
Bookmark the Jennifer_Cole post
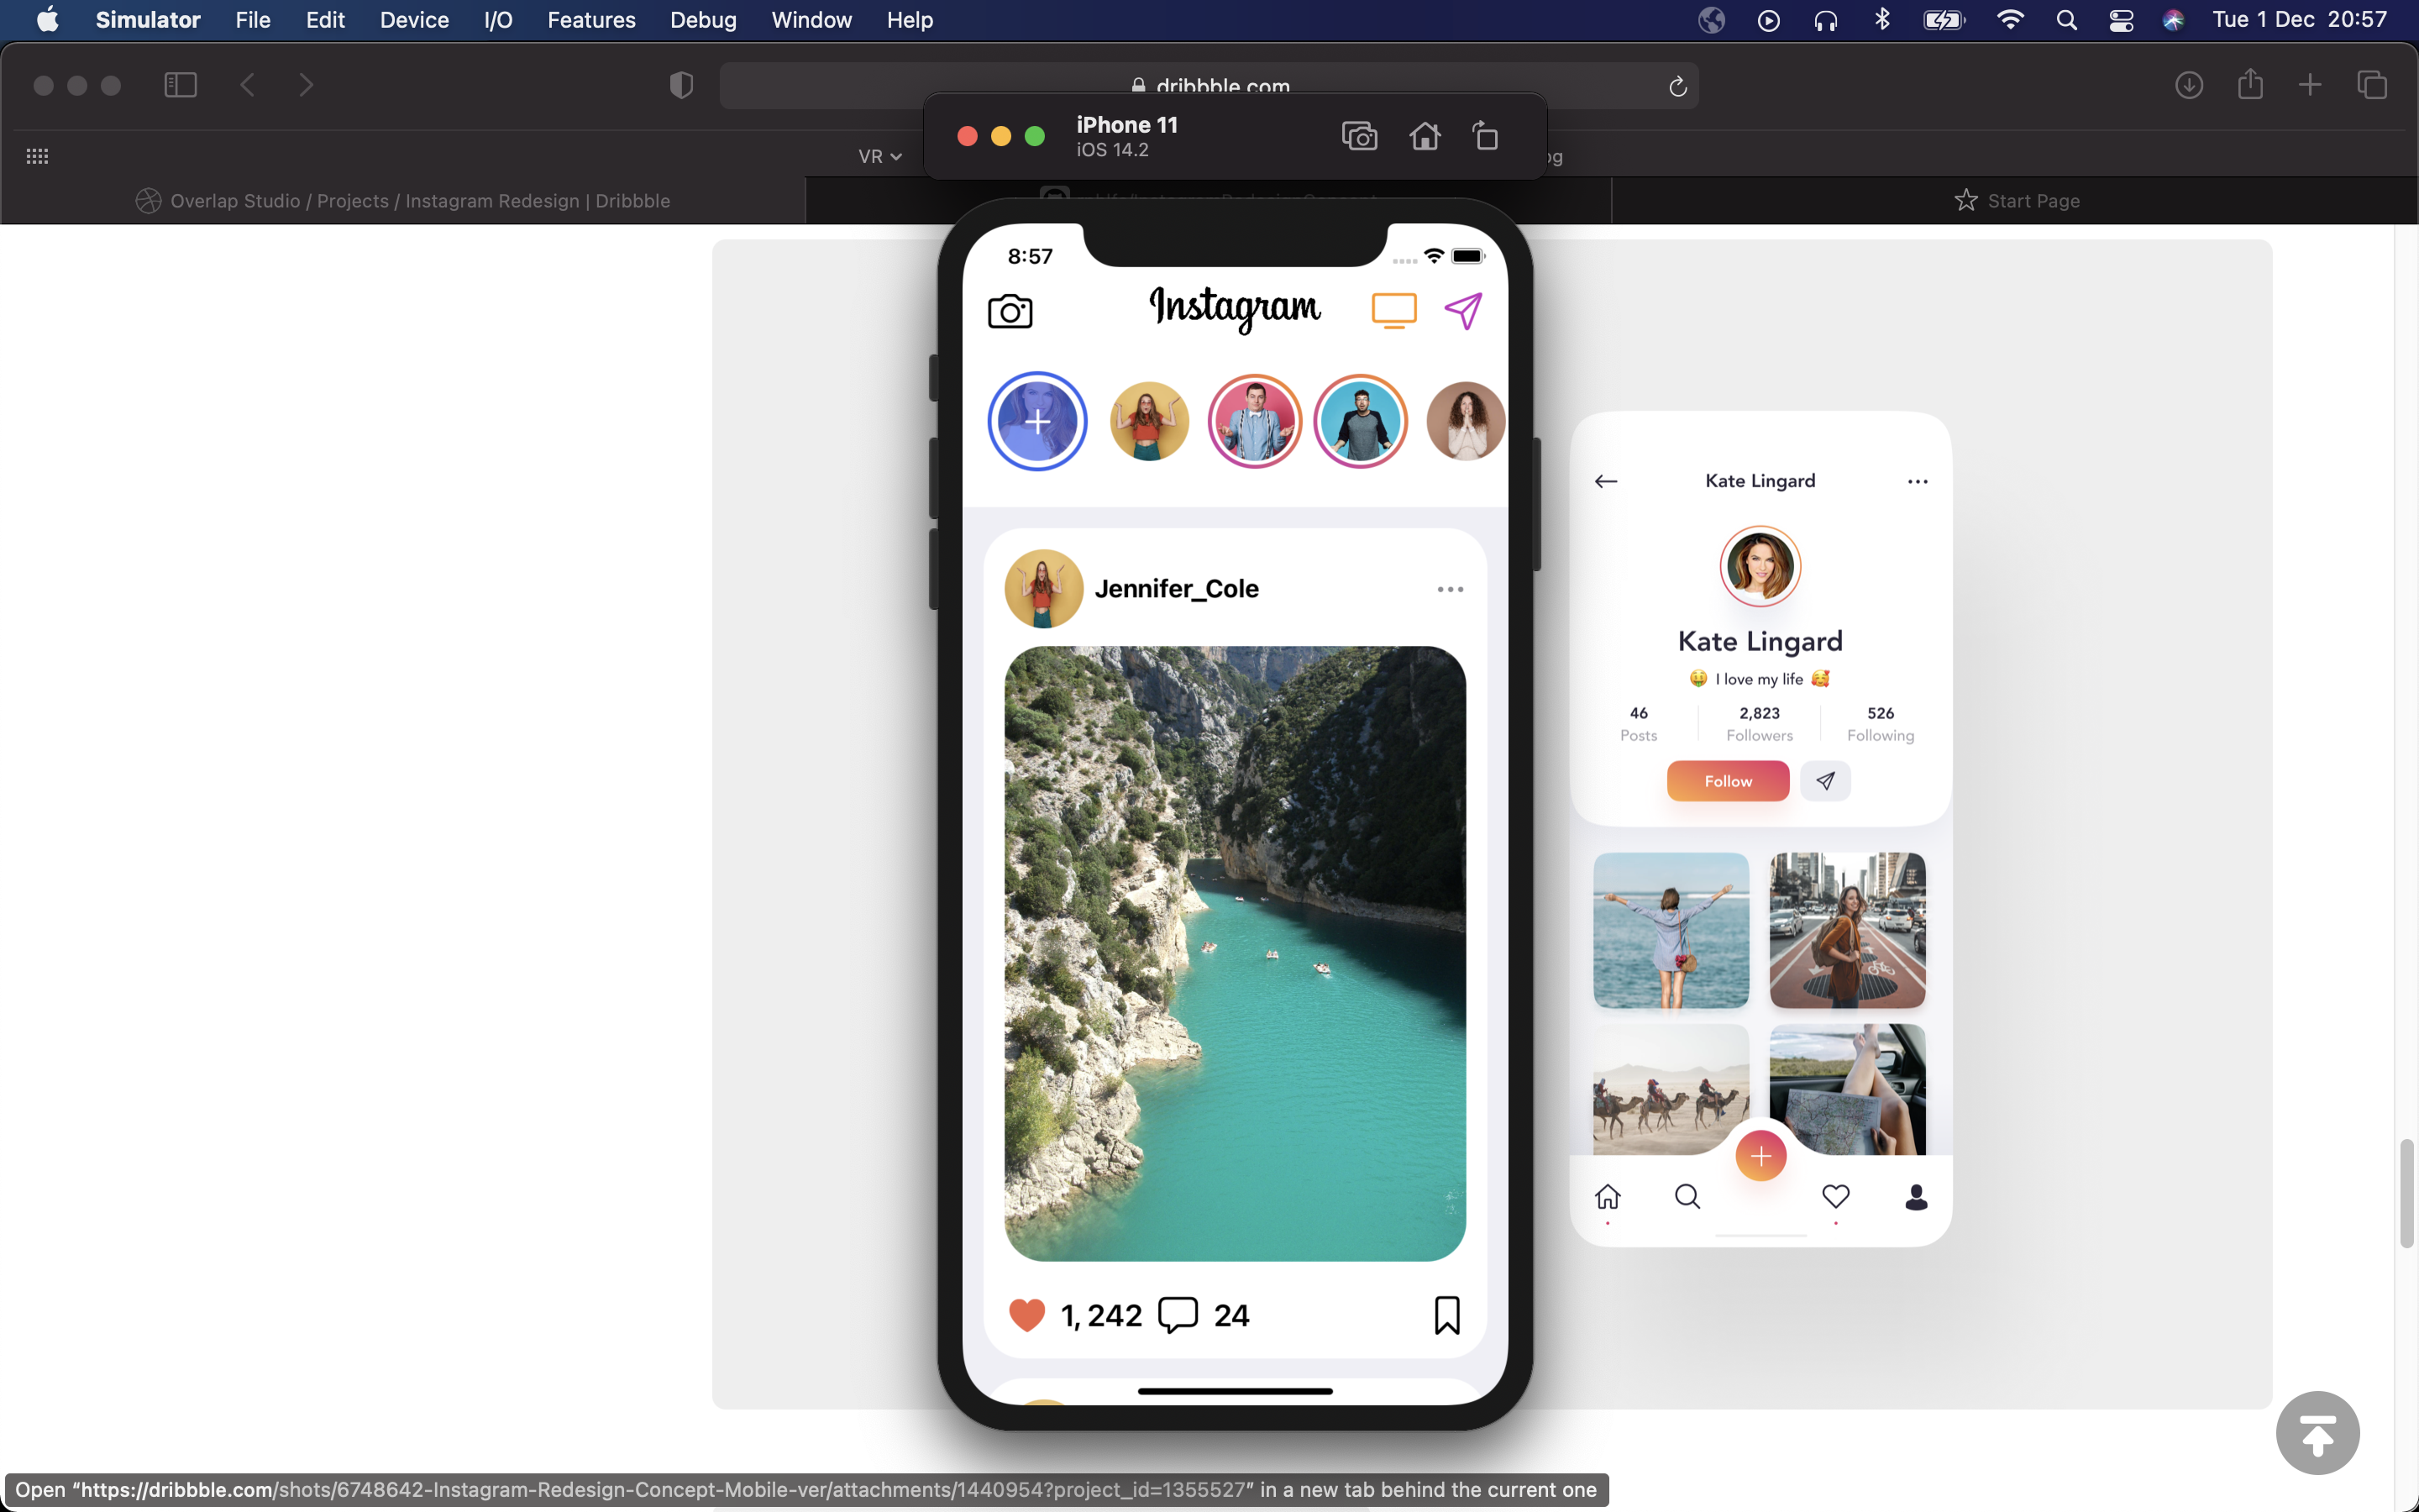(x=1446, y=1315)
